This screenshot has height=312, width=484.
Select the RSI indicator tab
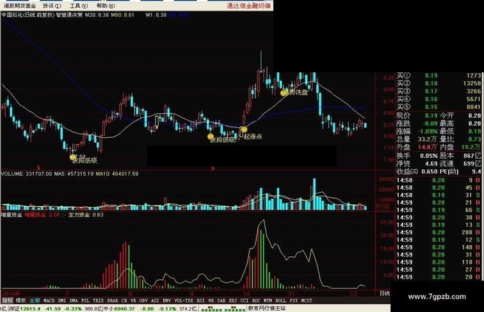tap(200, 300)
